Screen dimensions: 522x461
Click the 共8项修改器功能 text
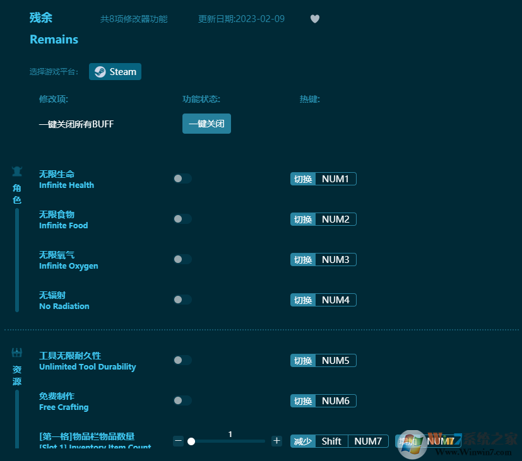(x=134, y=19)
